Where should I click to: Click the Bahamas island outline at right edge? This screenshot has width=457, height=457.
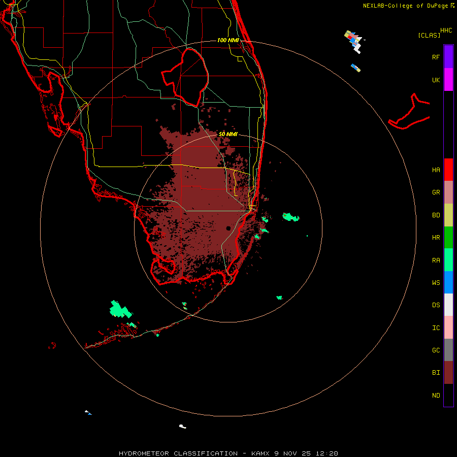409,112
